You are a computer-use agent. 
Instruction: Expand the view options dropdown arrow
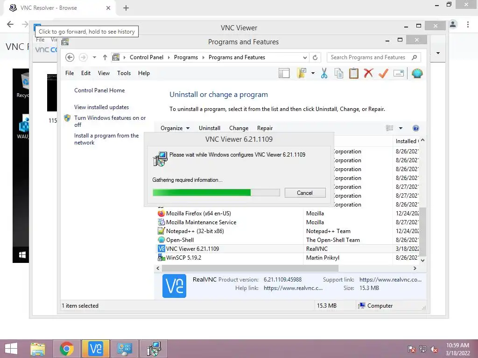point(401,128)
